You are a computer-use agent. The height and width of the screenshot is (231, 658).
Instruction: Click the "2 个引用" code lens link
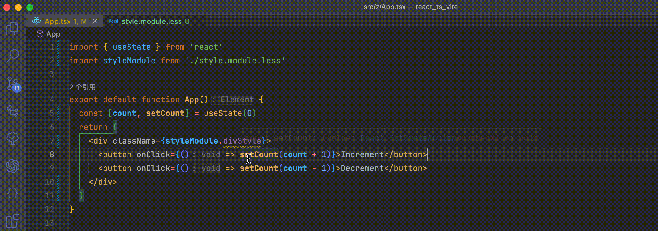point(82,87)
